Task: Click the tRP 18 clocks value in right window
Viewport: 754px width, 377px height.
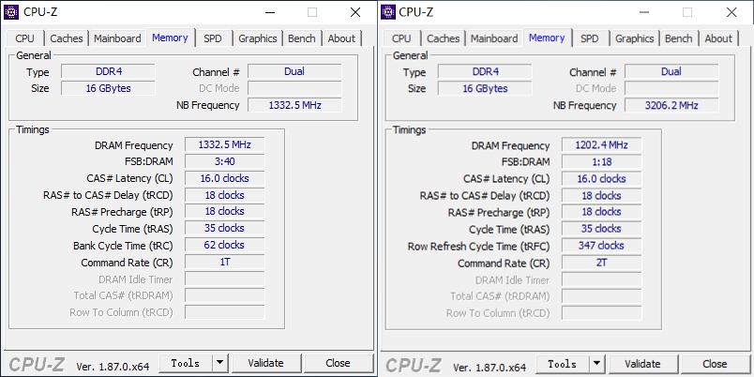Action: (601, 212)
